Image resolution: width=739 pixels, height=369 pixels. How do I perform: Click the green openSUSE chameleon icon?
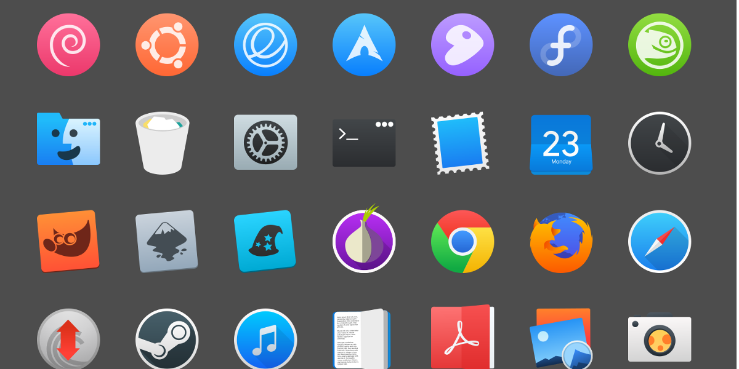point(660,45)
